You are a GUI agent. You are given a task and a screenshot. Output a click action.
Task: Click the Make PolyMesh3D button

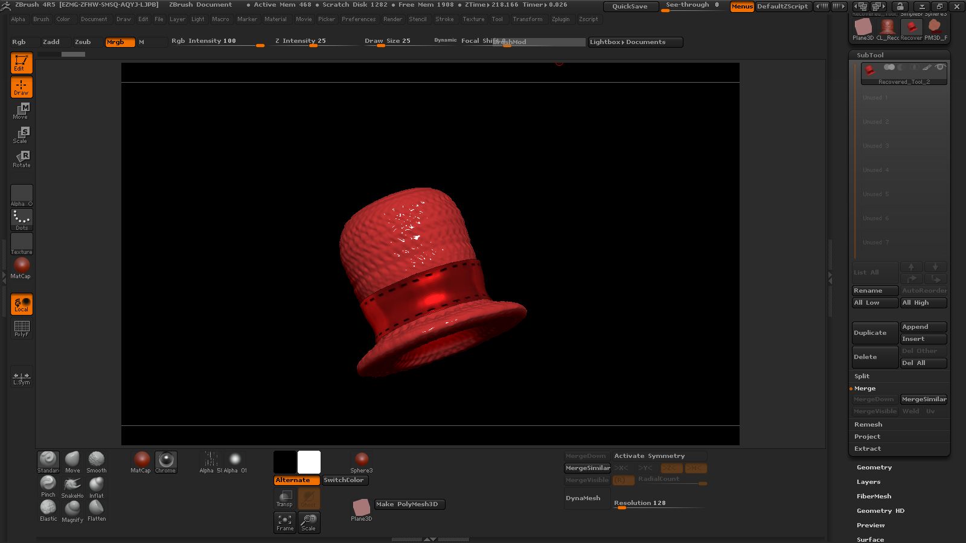tap(408, 504)
